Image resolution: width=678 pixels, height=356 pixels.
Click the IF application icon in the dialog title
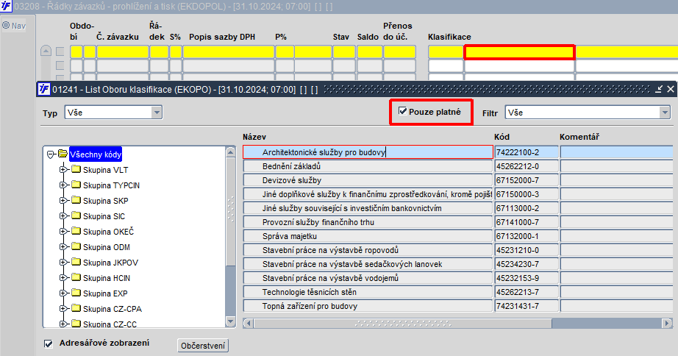click(x=43, y=89)
